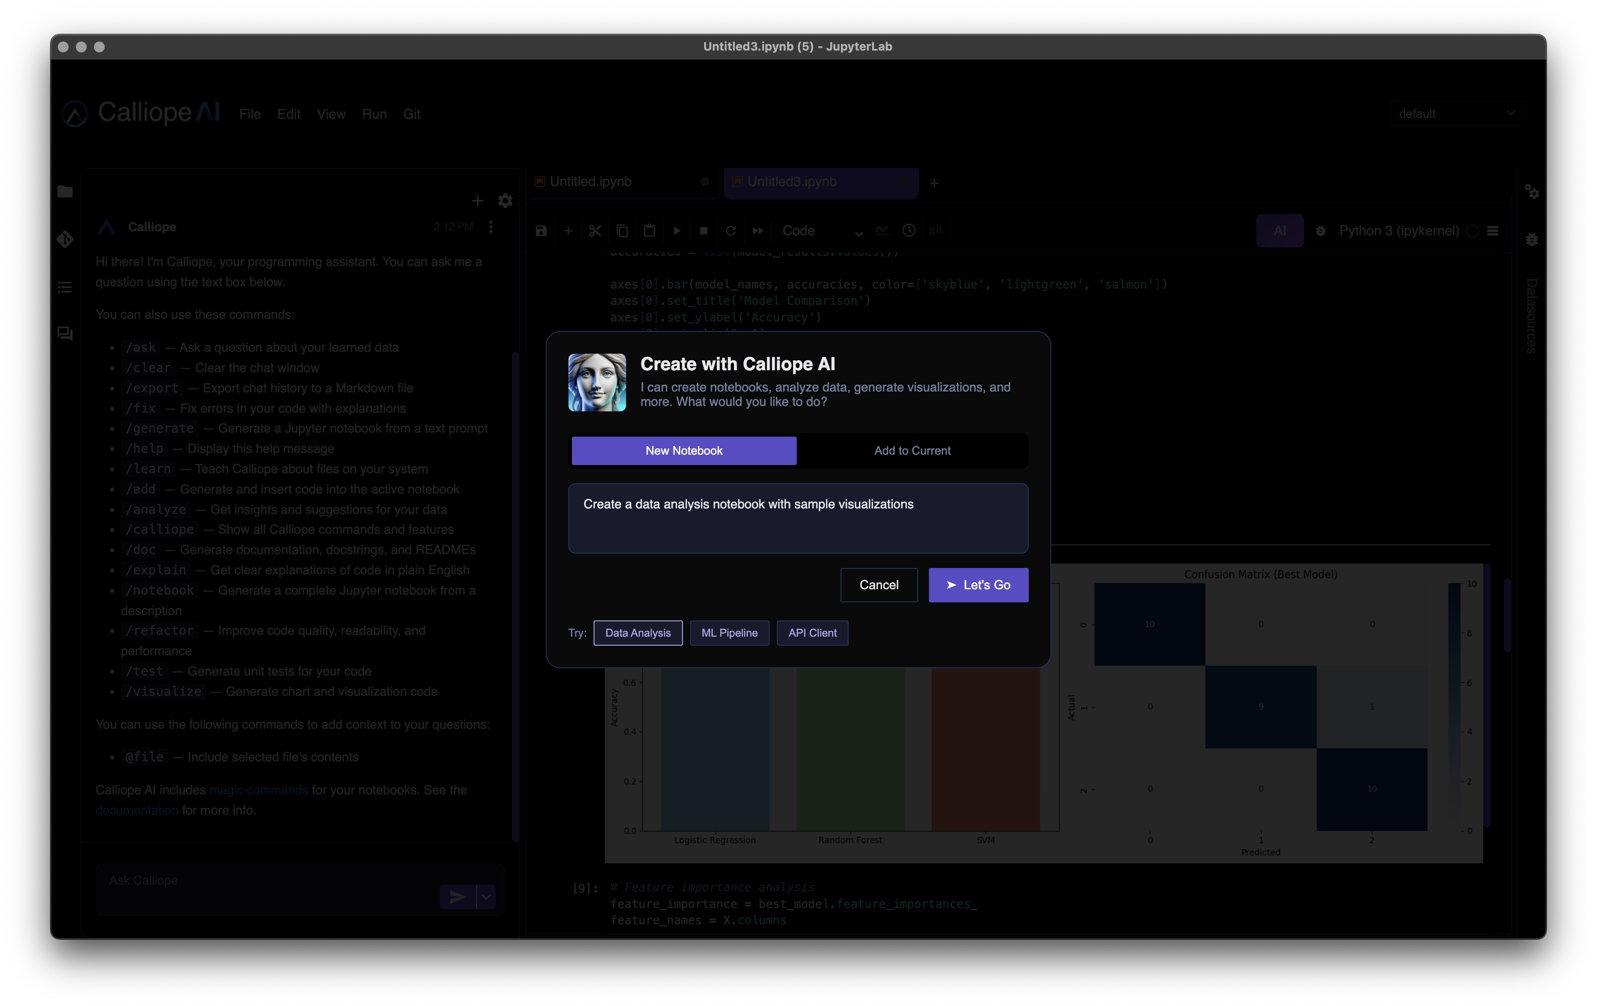Screen dimensions: 1597x1006
Task: Open the chat settings gear icon
Action: (506, 200)
